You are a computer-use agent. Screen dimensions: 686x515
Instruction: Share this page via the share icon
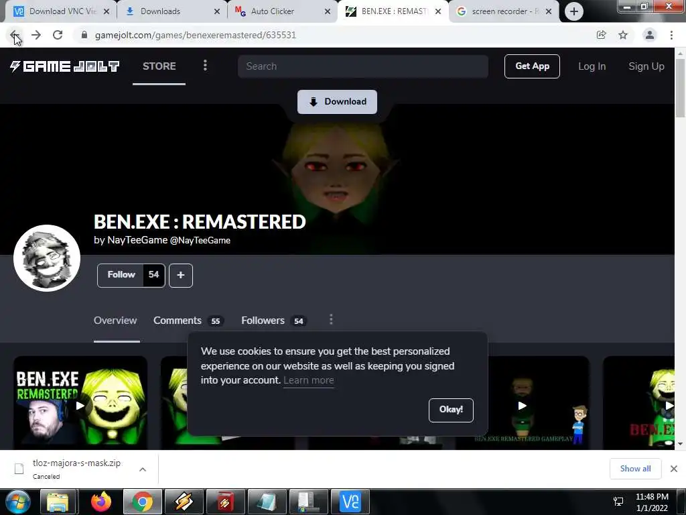coord(601,35)
